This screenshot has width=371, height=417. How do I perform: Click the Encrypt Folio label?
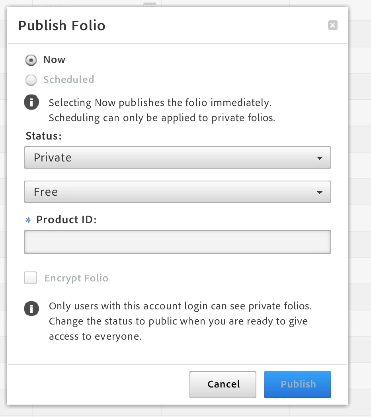point(76,278)
